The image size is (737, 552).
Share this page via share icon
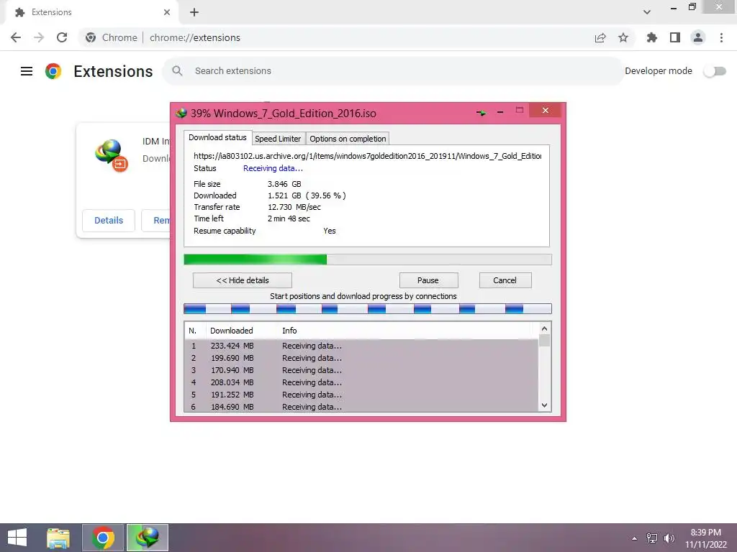(x=600, y=37)
